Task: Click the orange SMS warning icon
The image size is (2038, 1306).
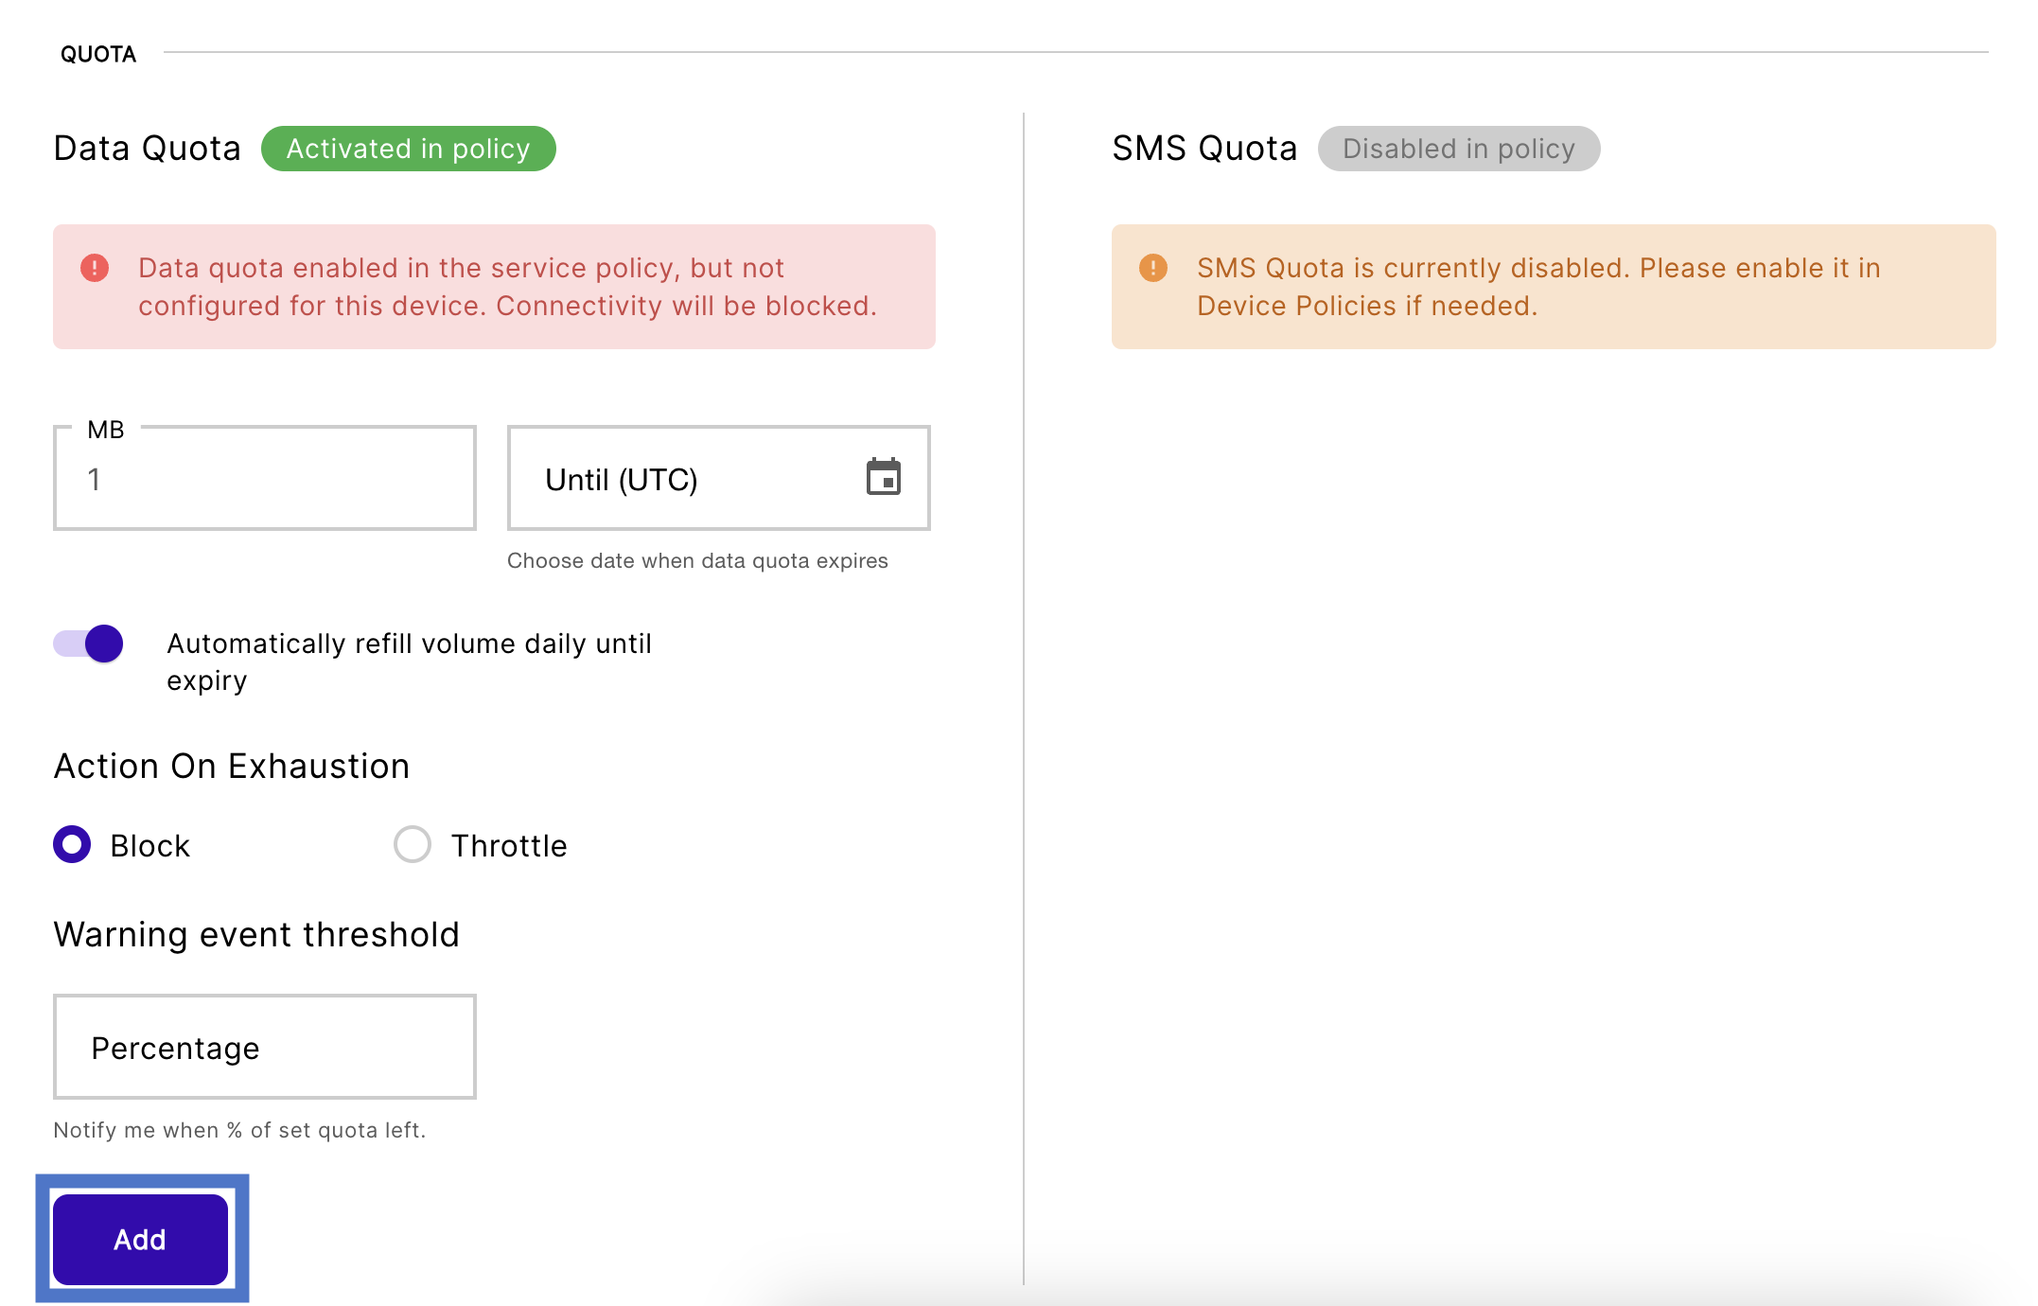Action: pos(1152,268)
